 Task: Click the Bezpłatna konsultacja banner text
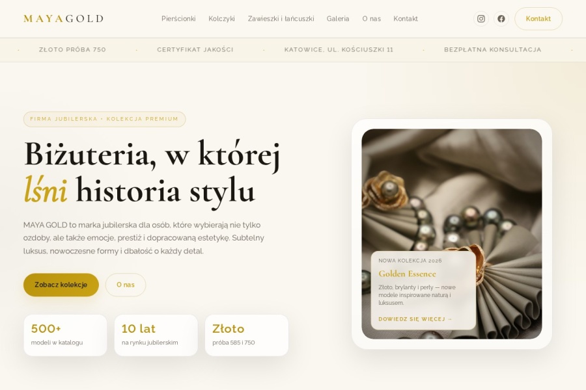tap(493, 49)
